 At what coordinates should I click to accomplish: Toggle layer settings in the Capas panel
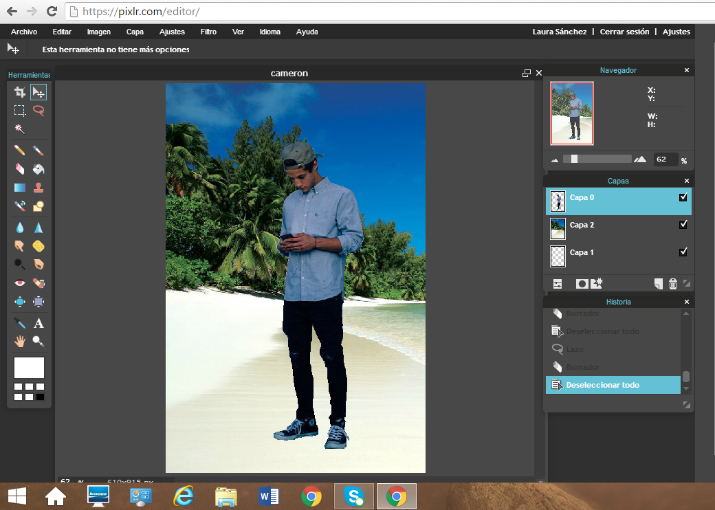(558, 284)
